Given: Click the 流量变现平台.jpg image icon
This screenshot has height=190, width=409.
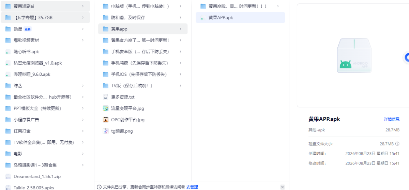Looking at the screenshot, I should click(x=105, y=108).
